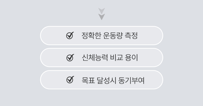Click the word 동기부여 in the third item
Screen dimensions: 203x106
coord(131,80)
